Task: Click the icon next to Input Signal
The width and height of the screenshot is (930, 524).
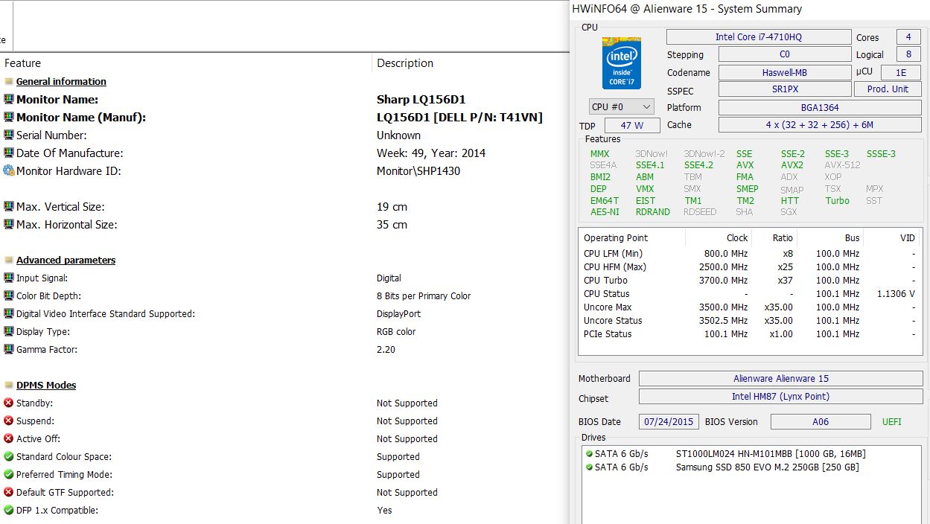Action: tap(9, 278)
